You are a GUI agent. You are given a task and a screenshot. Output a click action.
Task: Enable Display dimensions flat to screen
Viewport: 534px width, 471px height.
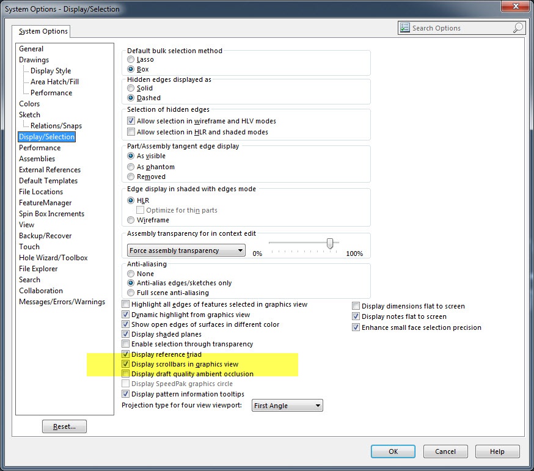[356, 306]
